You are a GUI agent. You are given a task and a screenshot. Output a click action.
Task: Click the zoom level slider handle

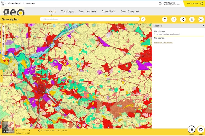3,44
